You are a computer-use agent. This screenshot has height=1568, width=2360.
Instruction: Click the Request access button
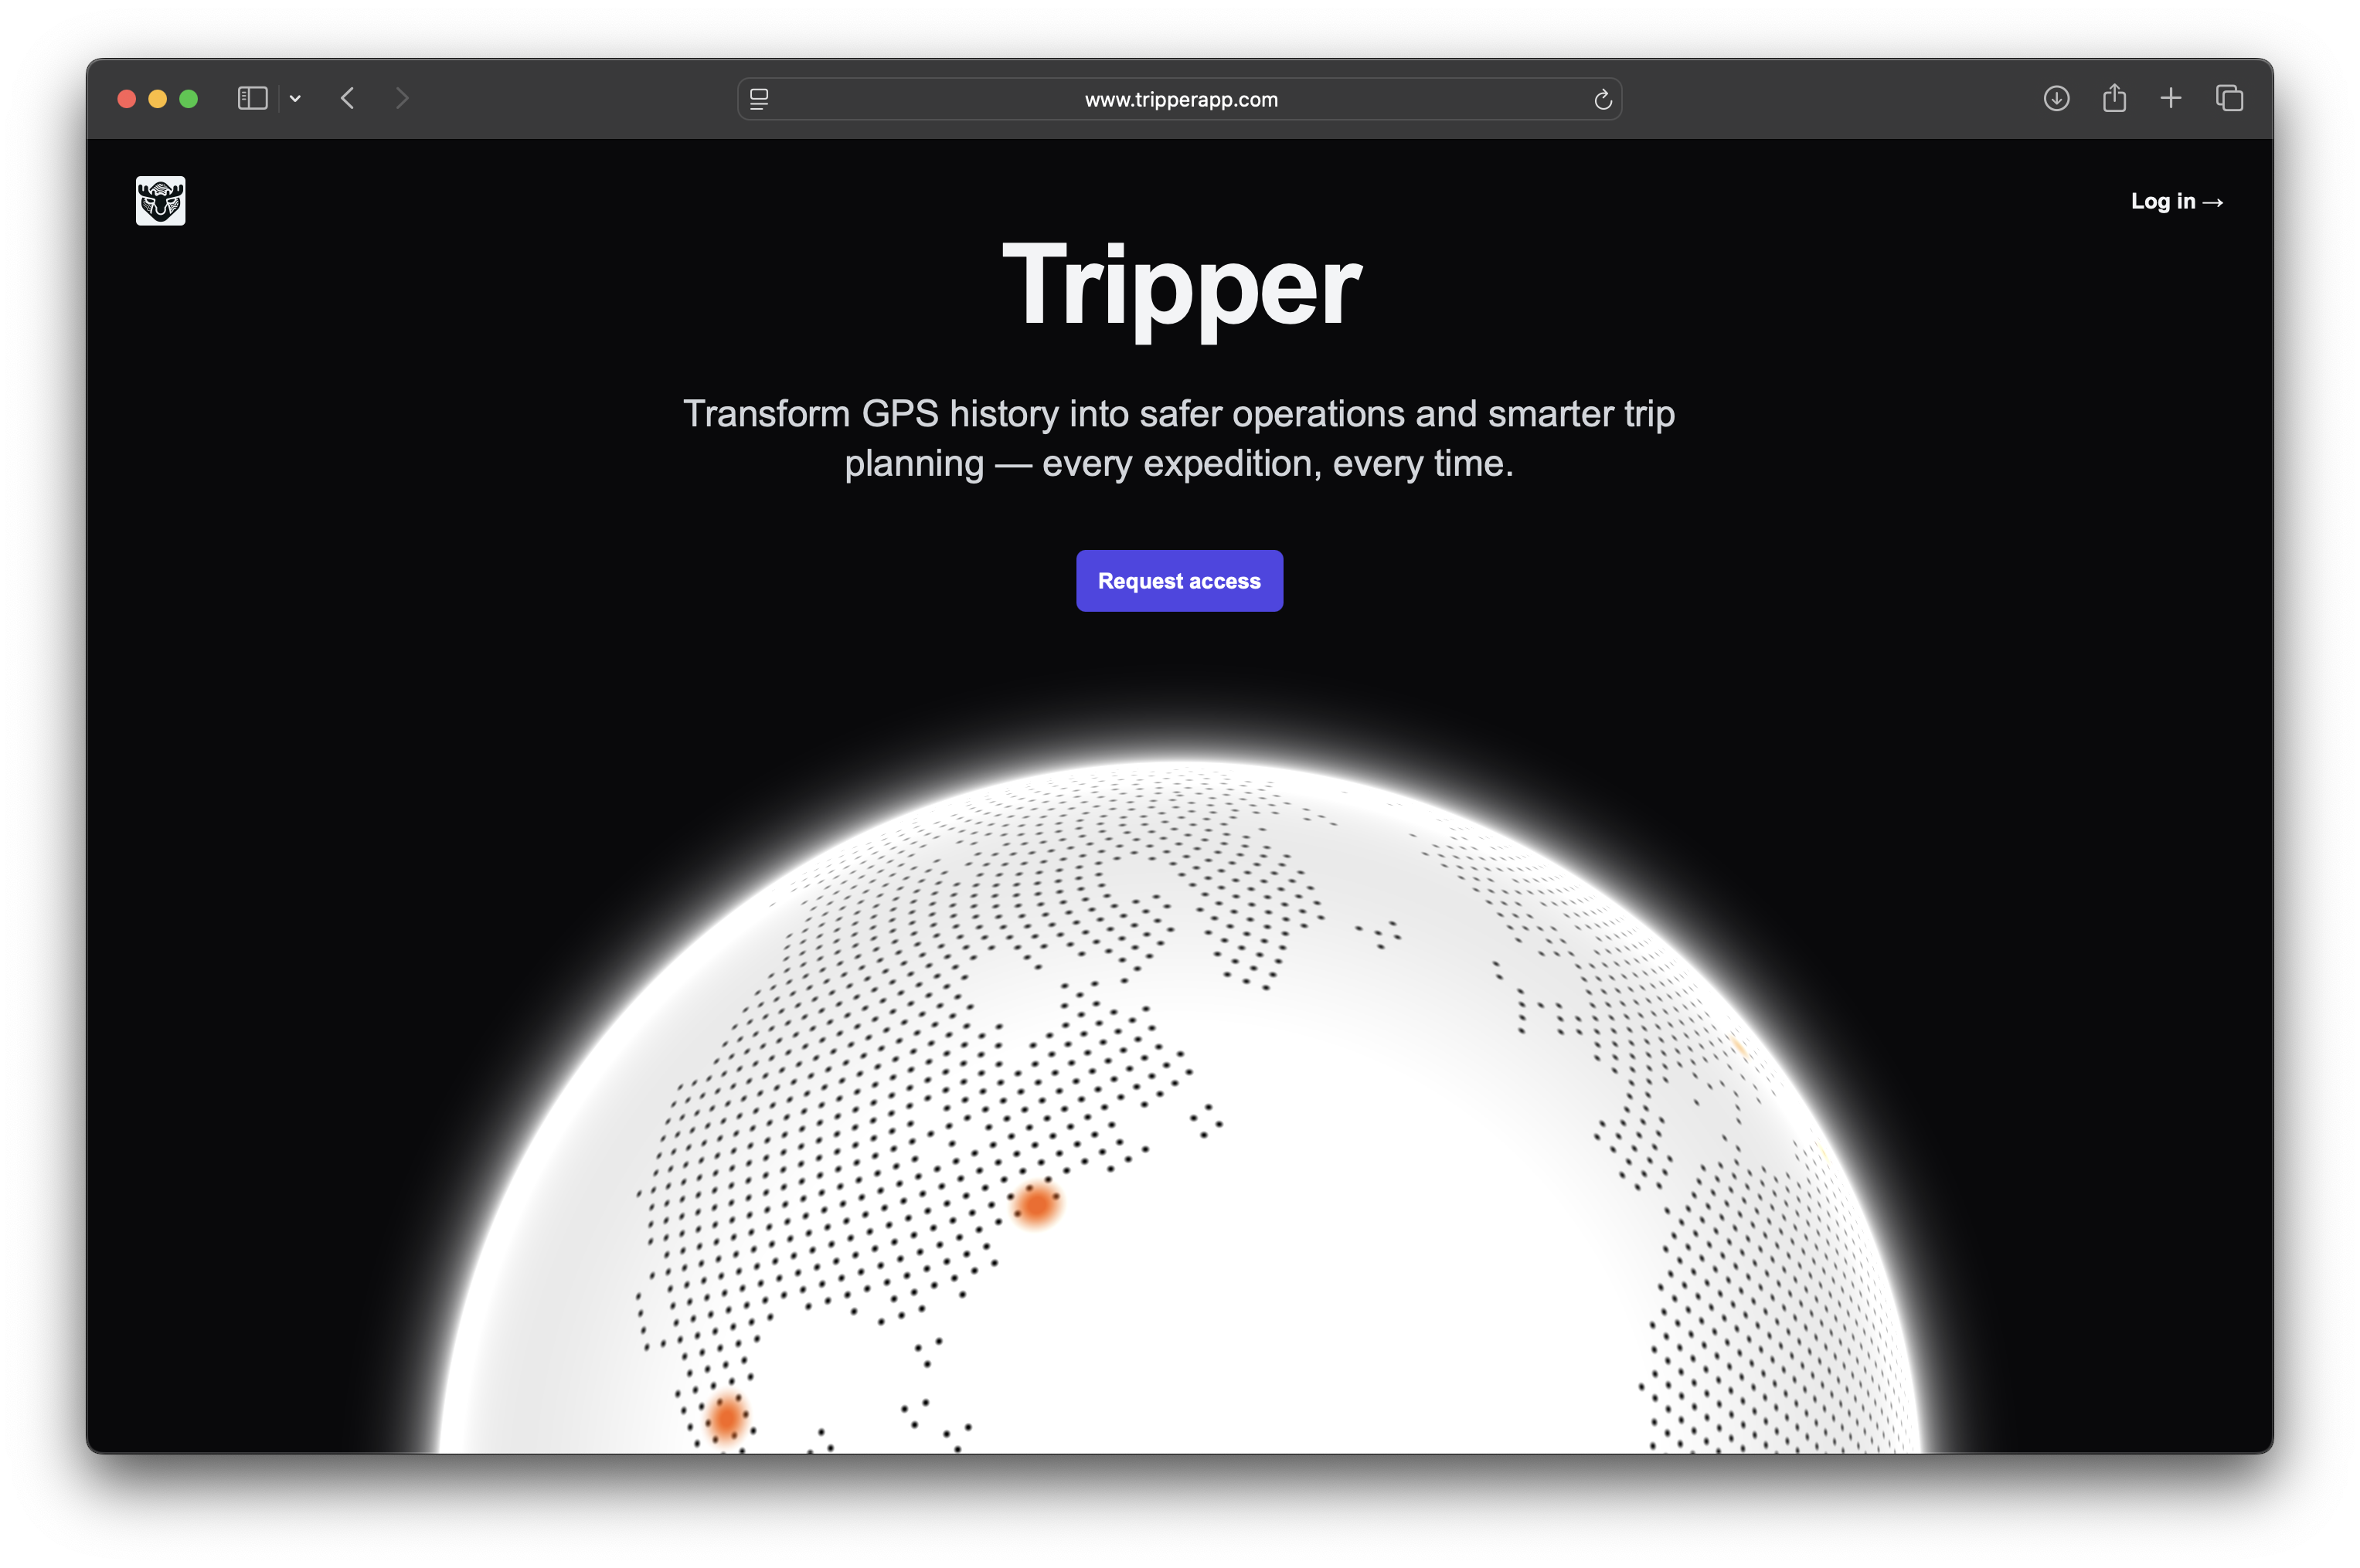(x=1178, y=580)
